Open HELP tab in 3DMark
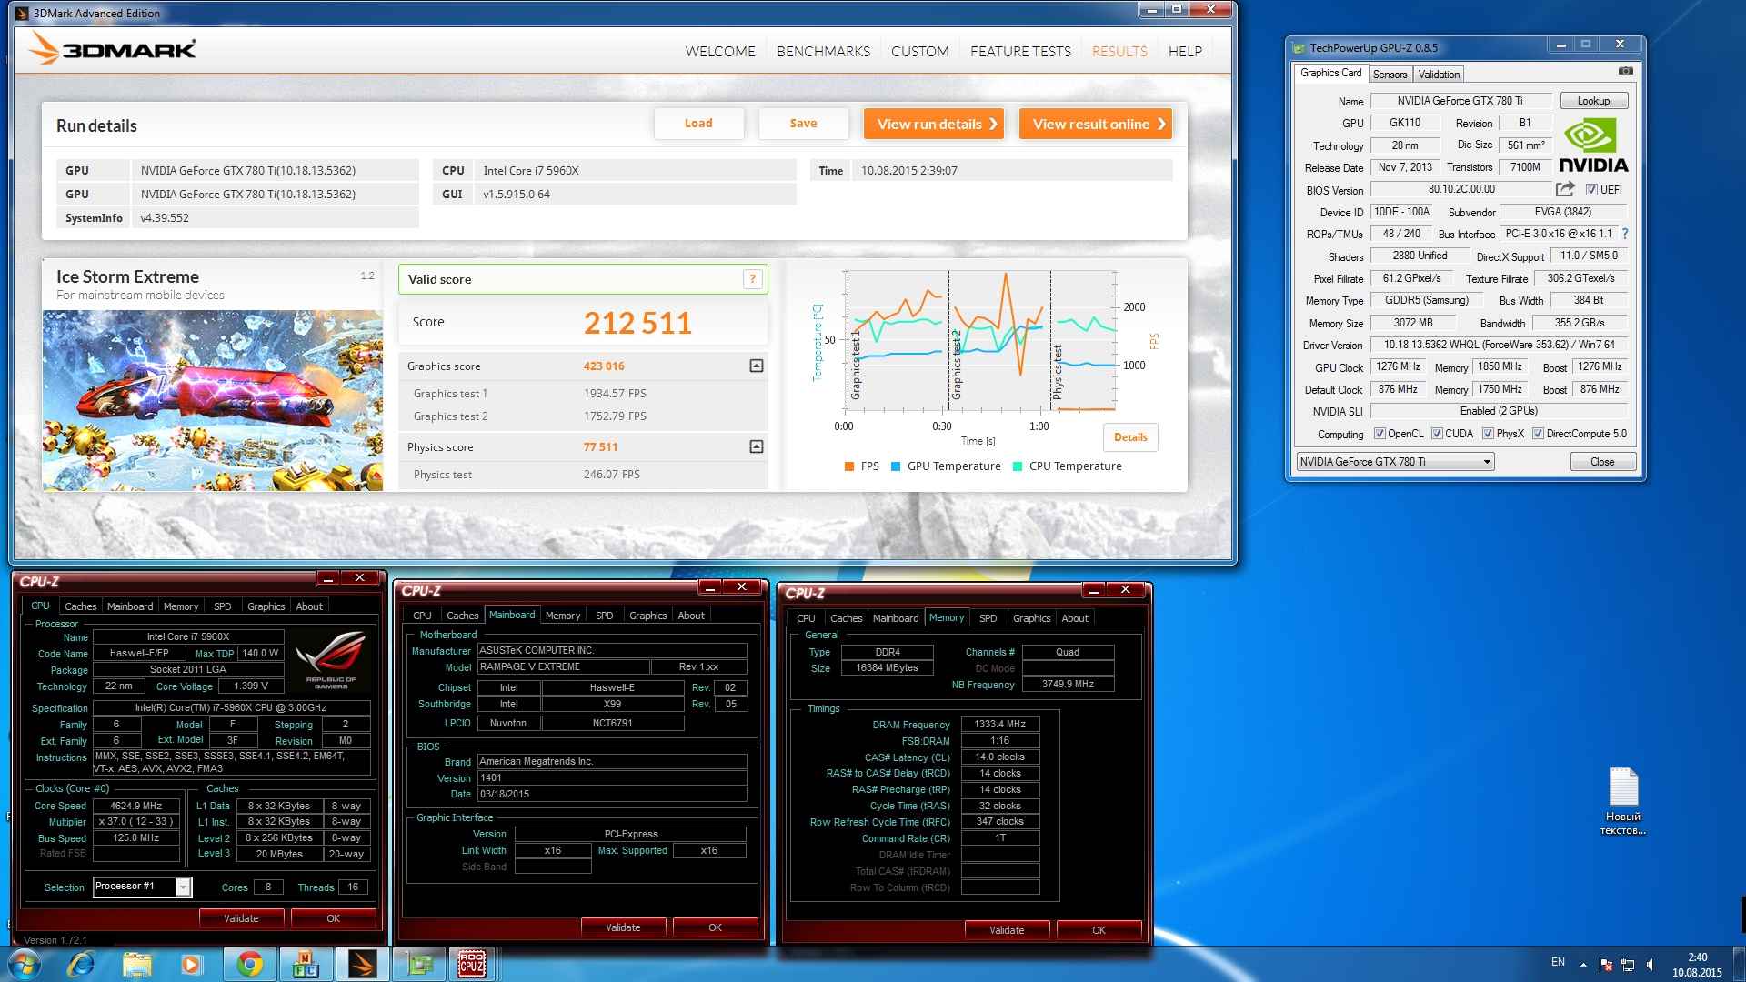 [x=1185, y=52]
